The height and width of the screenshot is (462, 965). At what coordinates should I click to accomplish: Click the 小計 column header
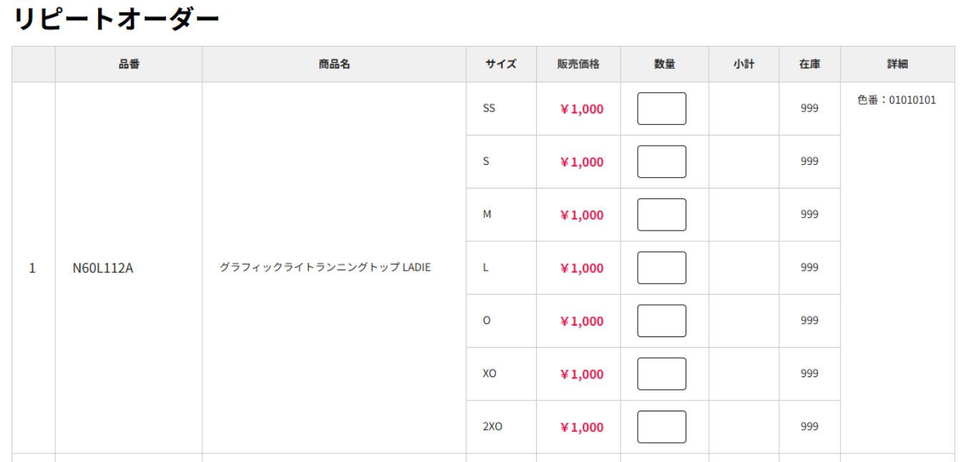pyautogui.click(x=743, y=64)
